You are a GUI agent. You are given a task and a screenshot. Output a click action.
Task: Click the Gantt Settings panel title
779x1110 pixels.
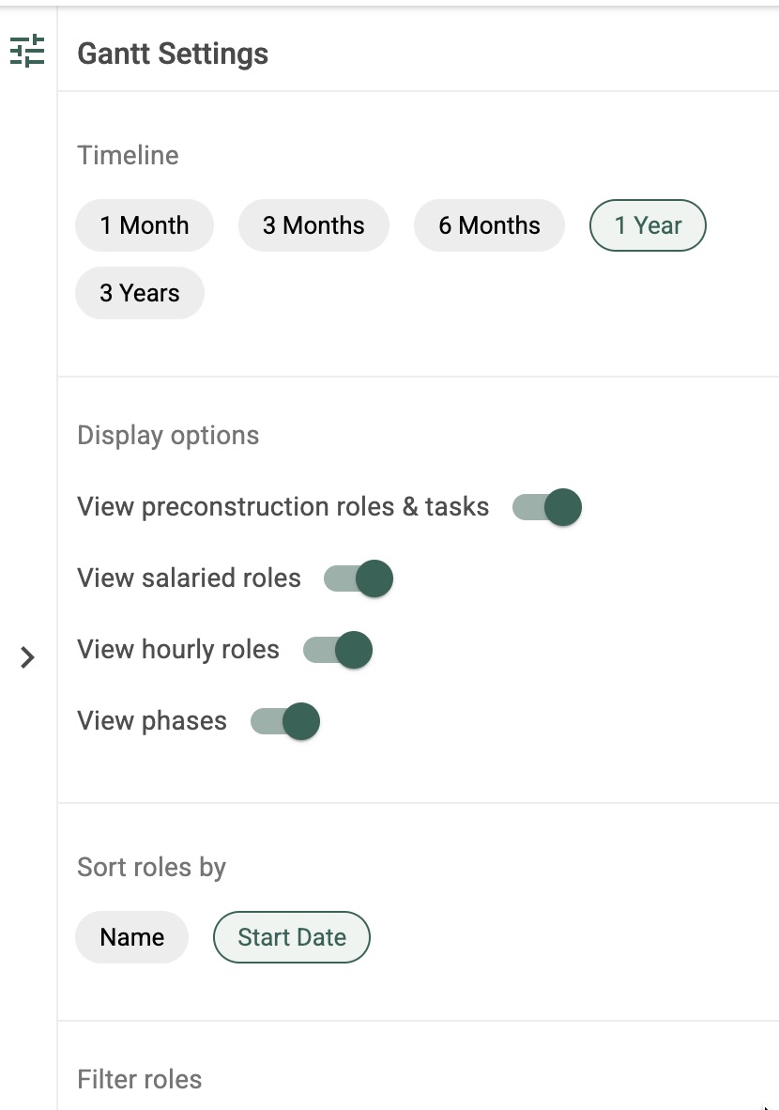[173, 54]
